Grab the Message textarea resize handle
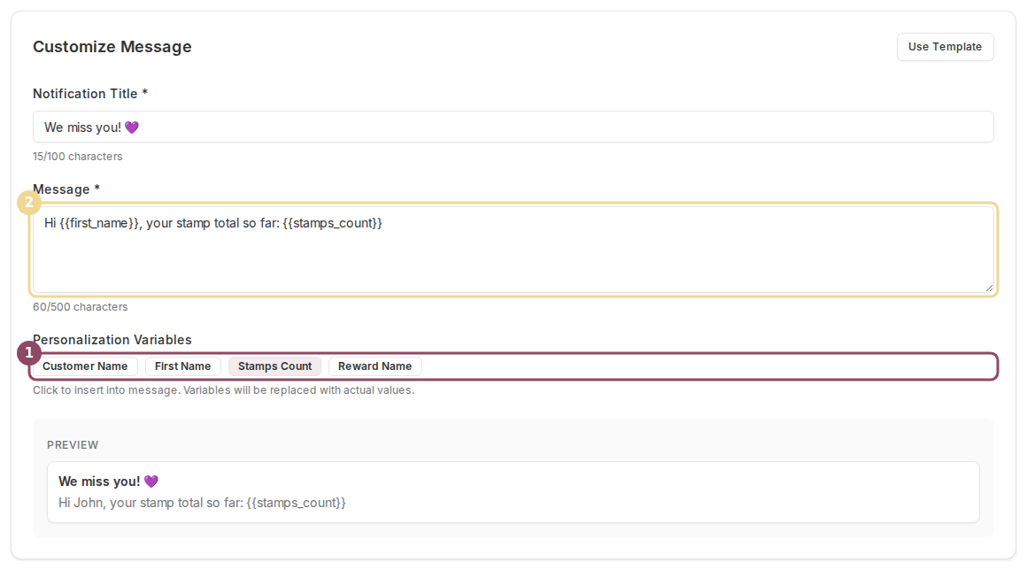1027x570 pixels. (989, 288)
